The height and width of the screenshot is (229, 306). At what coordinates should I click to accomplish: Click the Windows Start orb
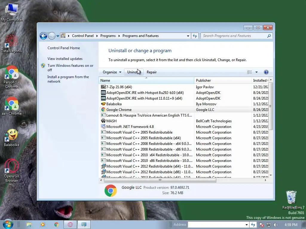[8, 224]
